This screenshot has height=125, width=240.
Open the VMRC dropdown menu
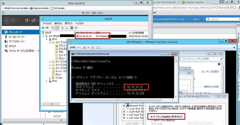click(74, 47)
